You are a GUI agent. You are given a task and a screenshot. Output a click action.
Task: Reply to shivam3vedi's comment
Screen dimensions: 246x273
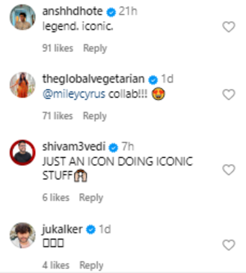click(x=91, y=197)
